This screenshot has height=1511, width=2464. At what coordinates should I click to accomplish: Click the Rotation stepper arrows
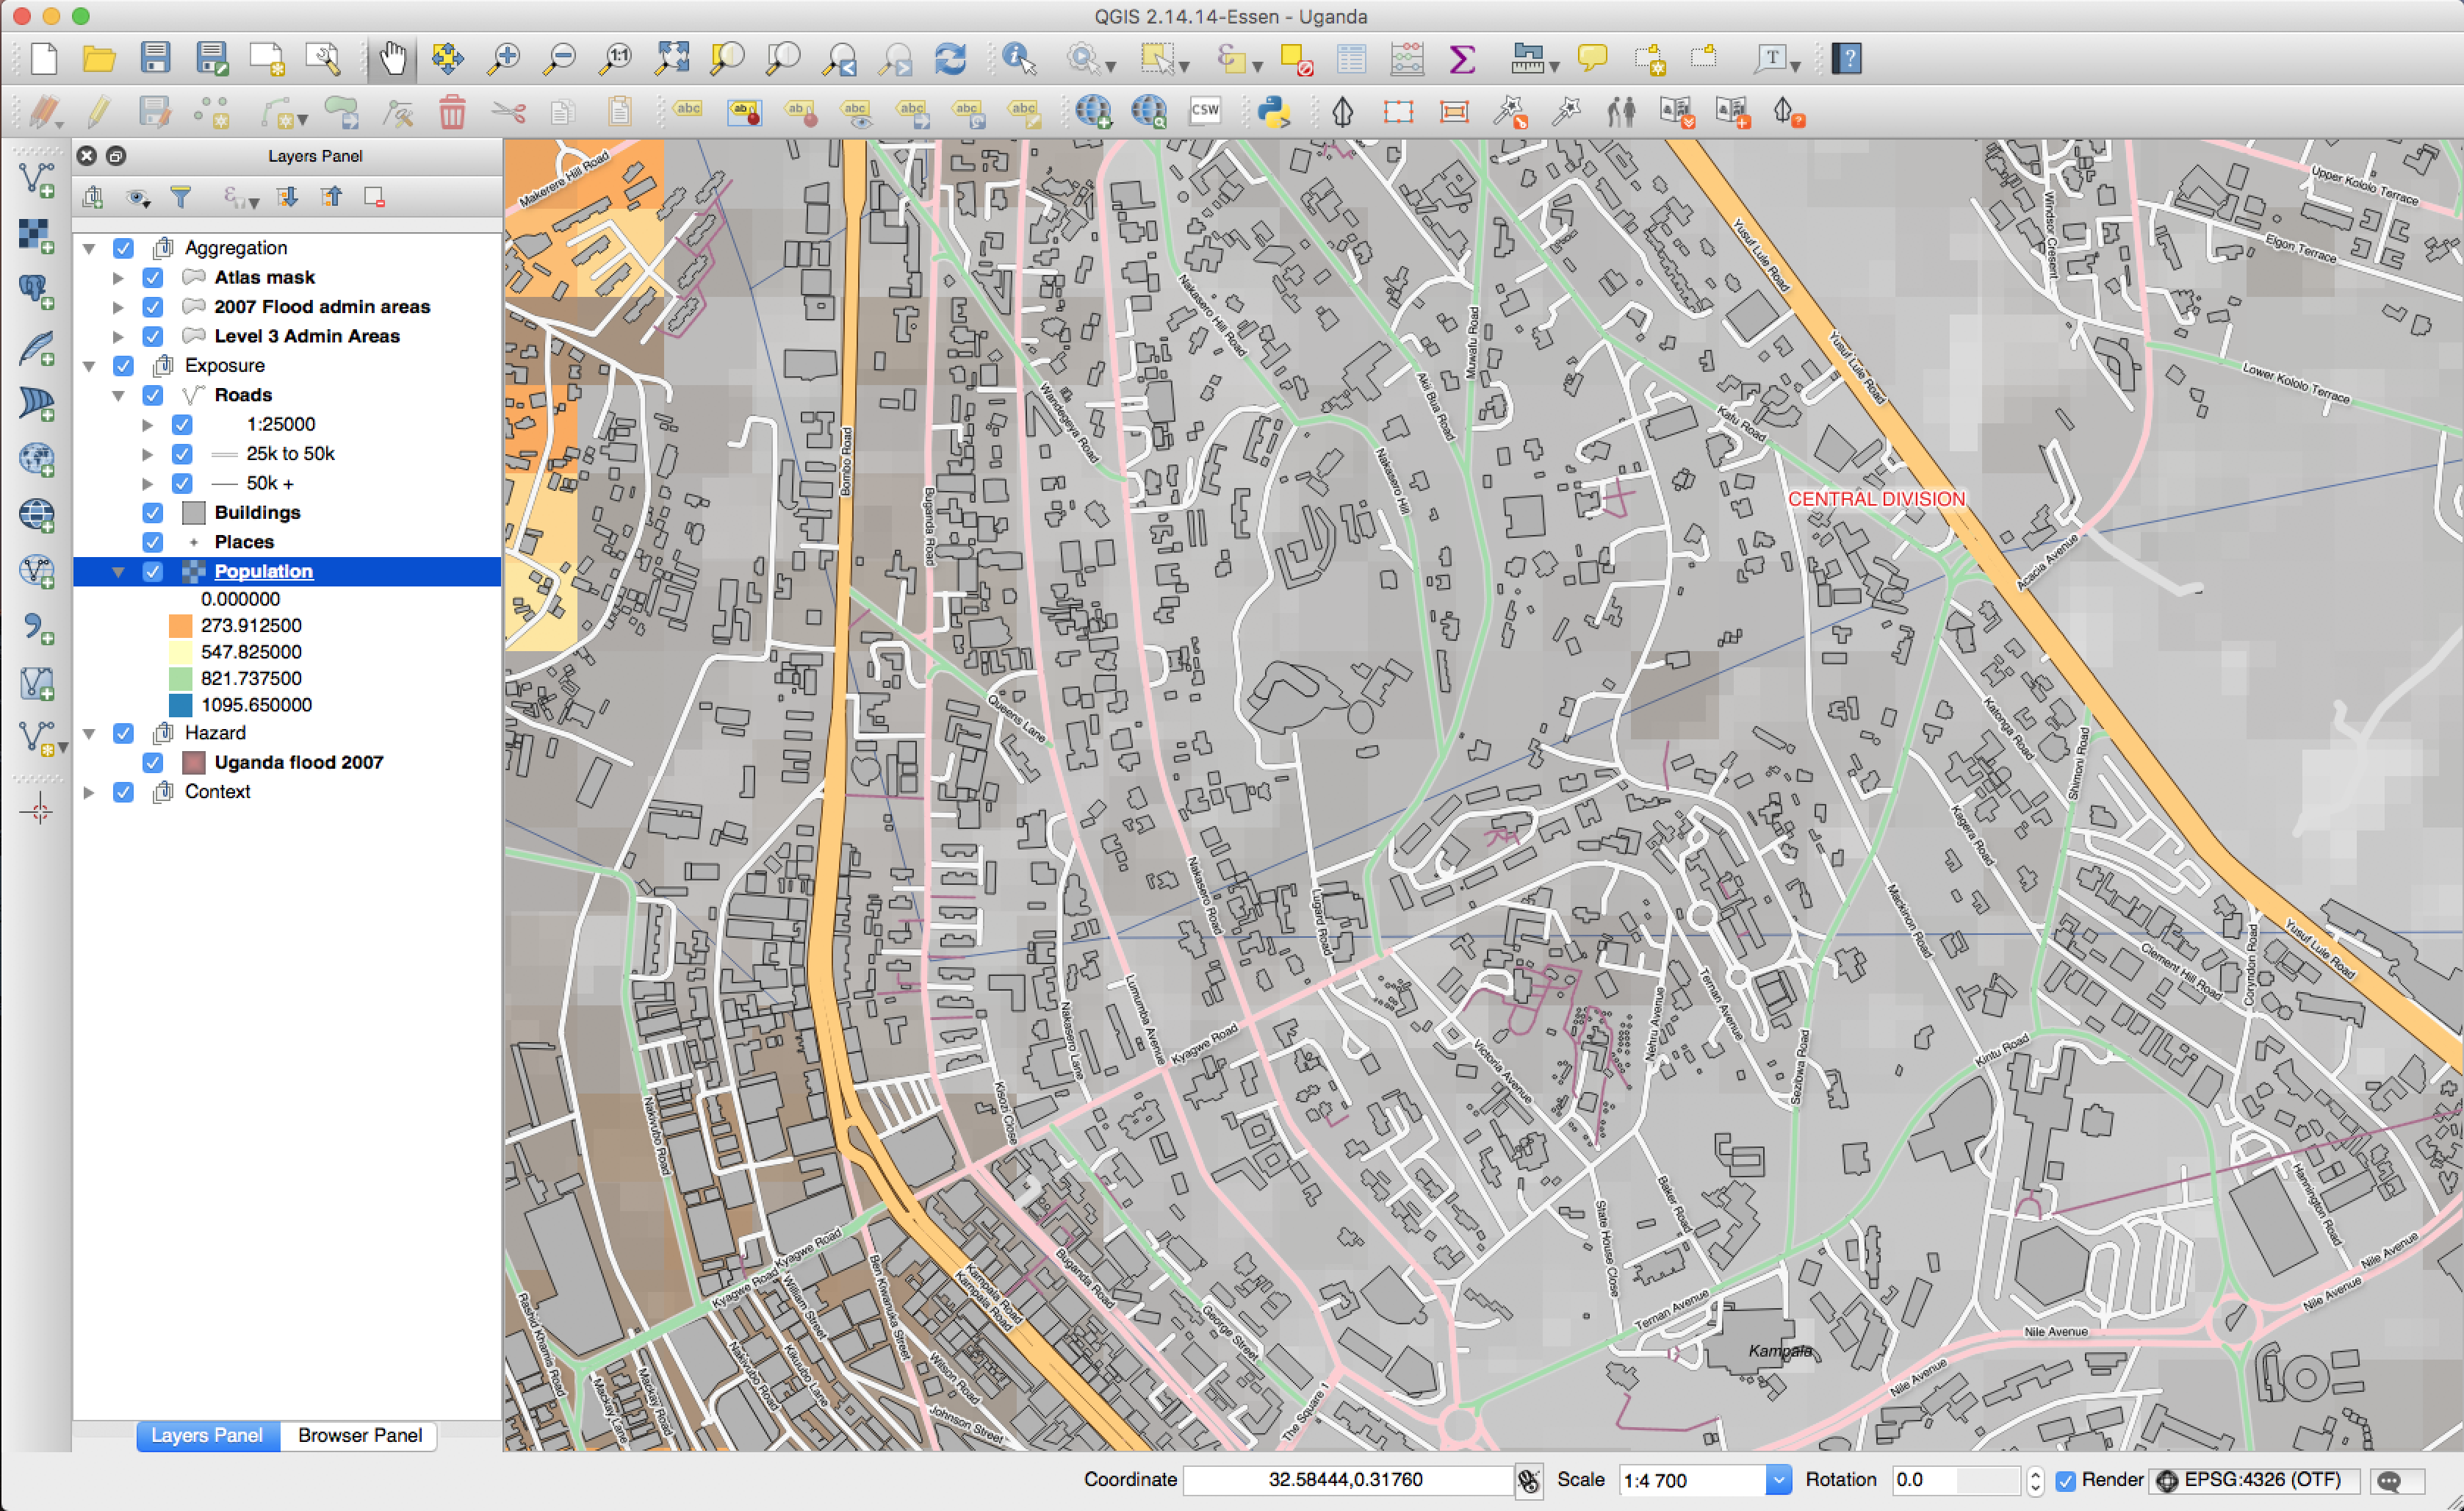(x=2035, y=1480)
